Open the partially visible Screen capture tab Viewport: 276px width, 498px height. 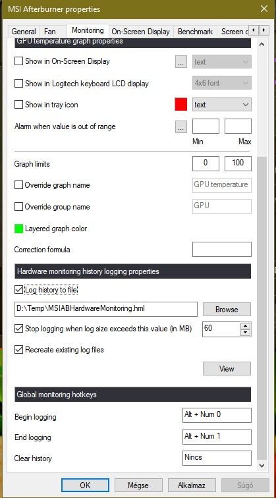[x=234, y=32]
